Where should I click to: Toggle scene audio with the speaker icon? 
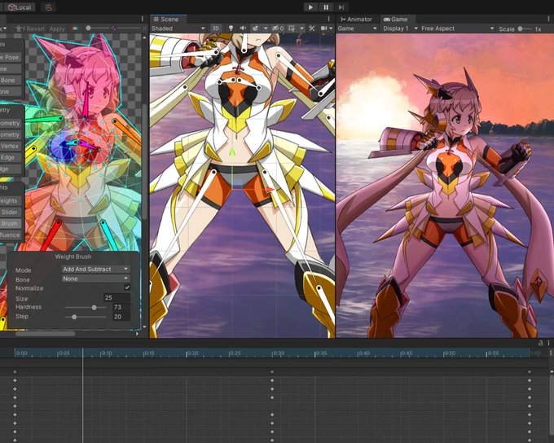[243, 29]
